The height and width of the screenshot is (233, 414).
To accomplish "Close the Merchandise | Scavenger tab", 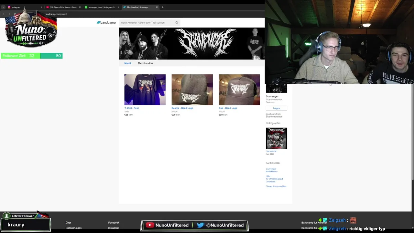I will 157,7.
